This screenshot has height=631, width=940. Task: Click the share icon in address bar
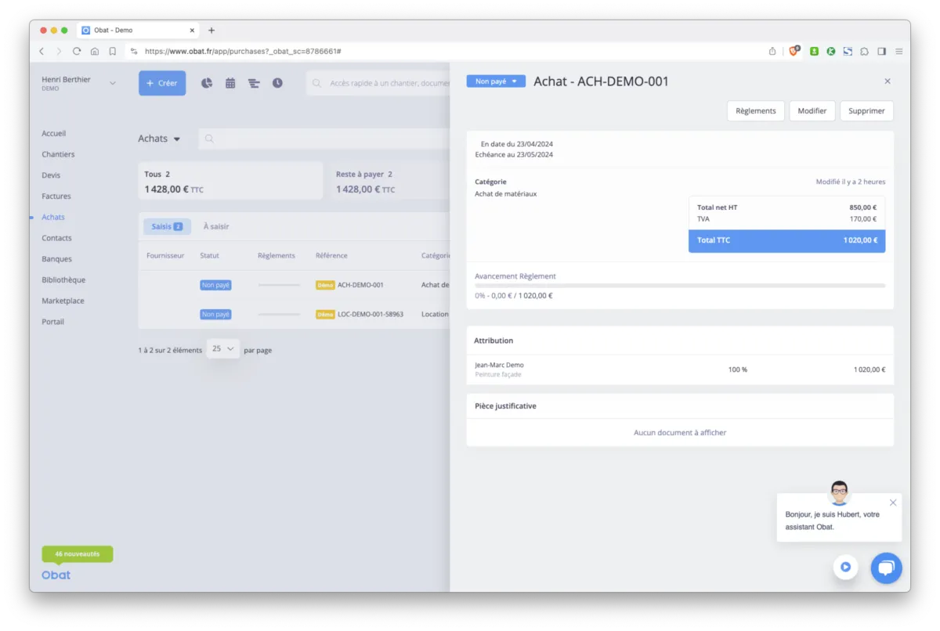pyautogui.click(x=772, y=51)
